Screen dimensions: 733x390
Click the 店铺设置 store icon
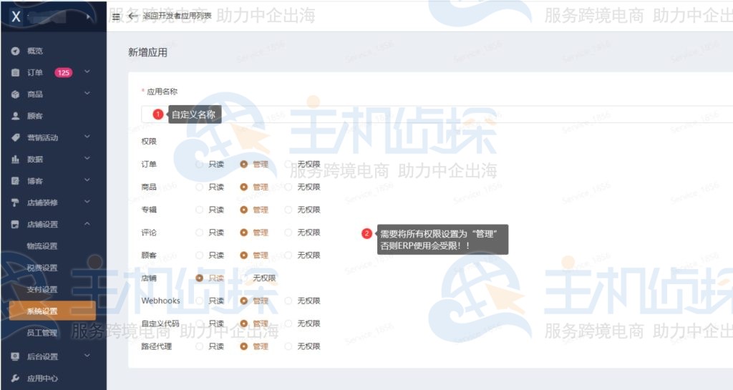click(x=16, y=224)
